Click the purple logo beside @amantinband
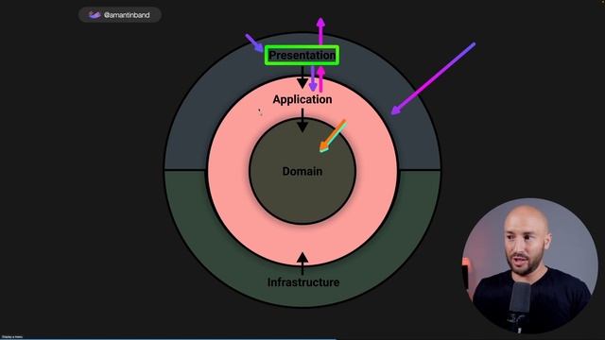The image size is (605, 340). pos(95,15)
